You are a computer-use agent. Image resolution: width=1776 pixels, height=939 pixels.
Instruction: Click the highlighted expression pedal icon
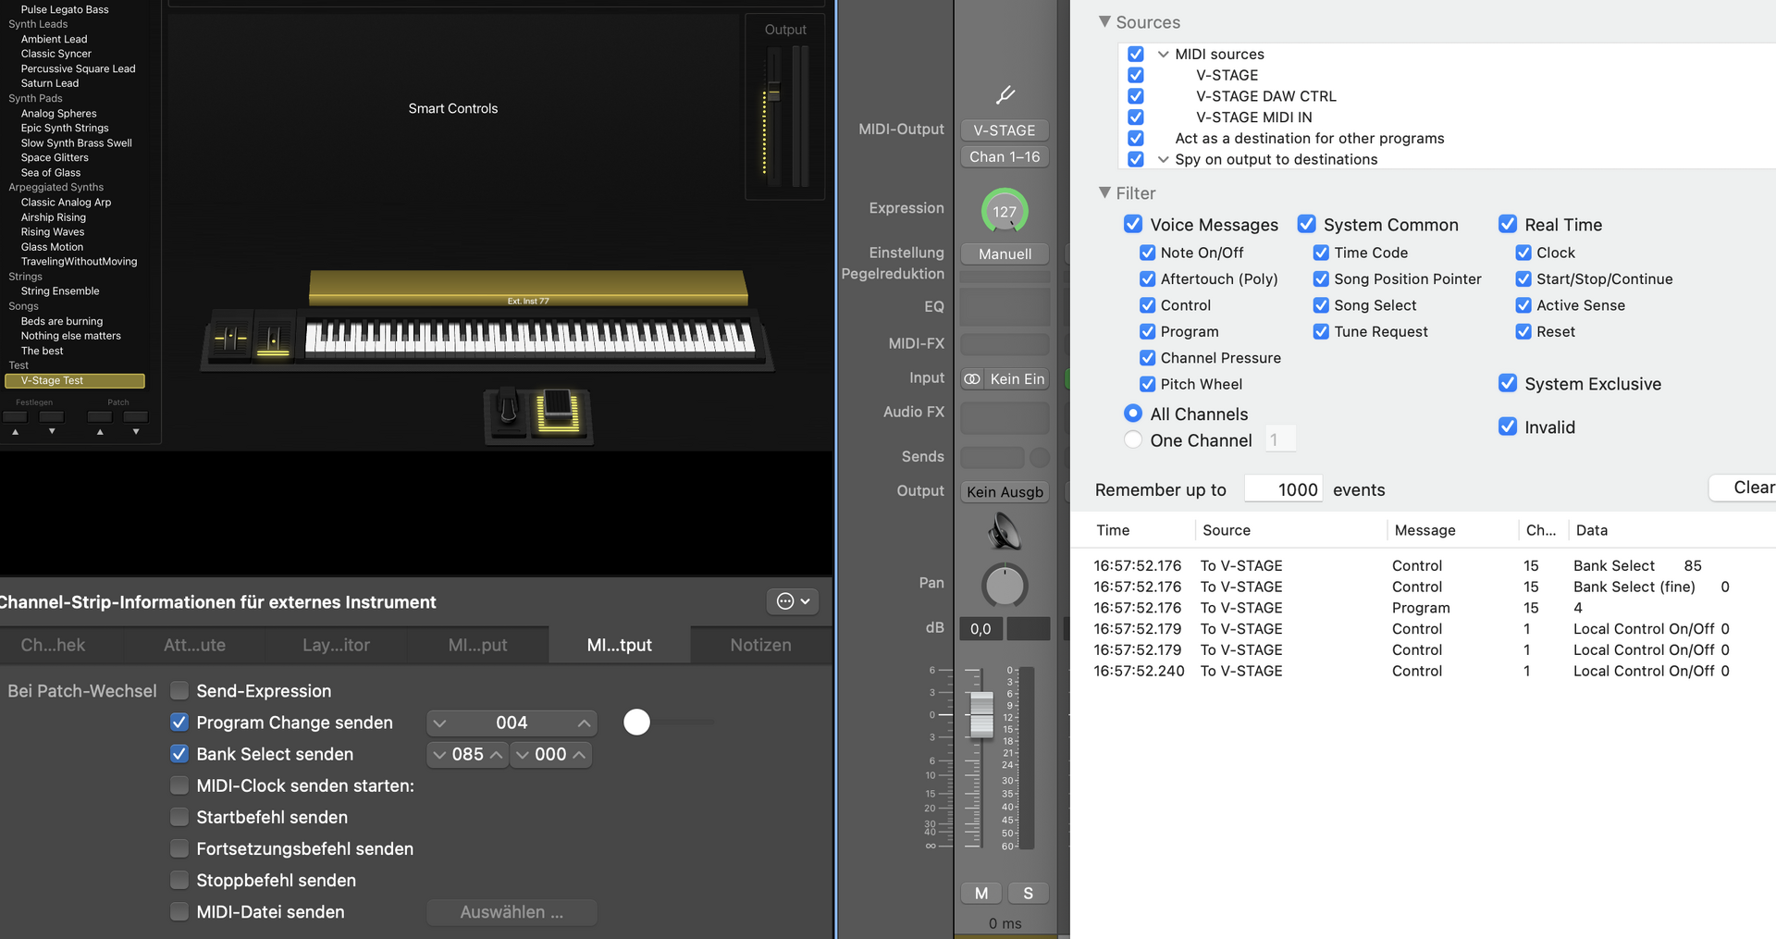click(x=558, y=412)
